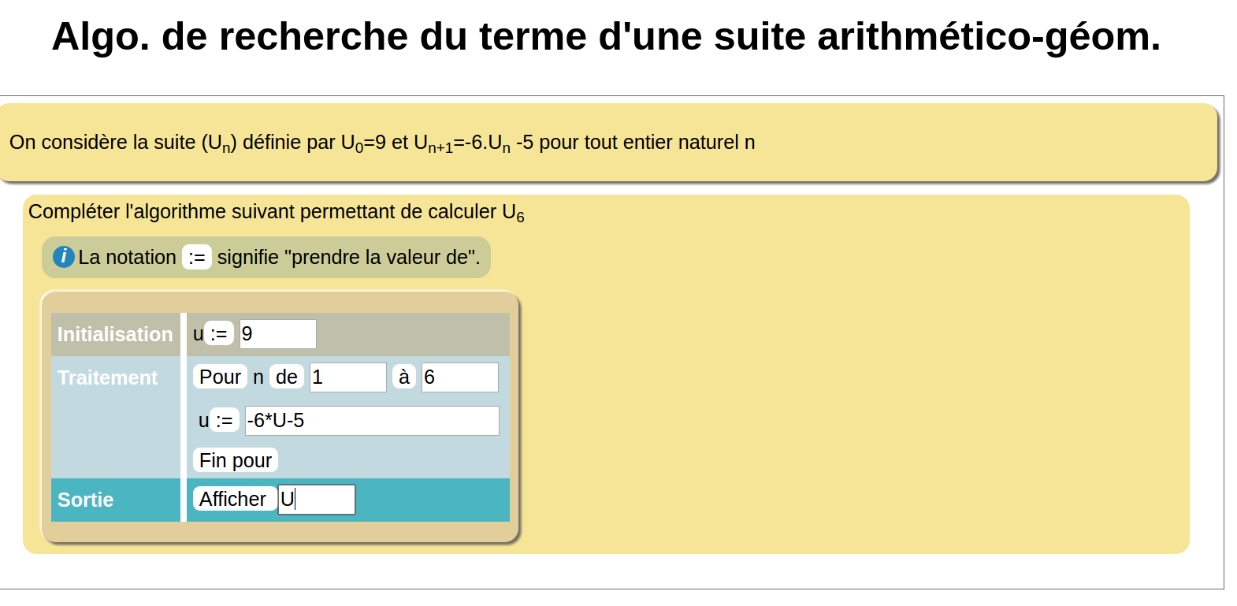
Task: Click the := badge before the formula field
Action: pyautogui.click(x=225, y=421)
